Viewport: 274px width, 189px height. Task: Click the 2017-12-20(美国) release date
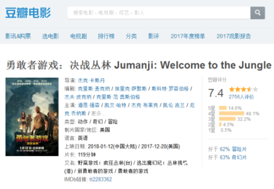point(160,146)
